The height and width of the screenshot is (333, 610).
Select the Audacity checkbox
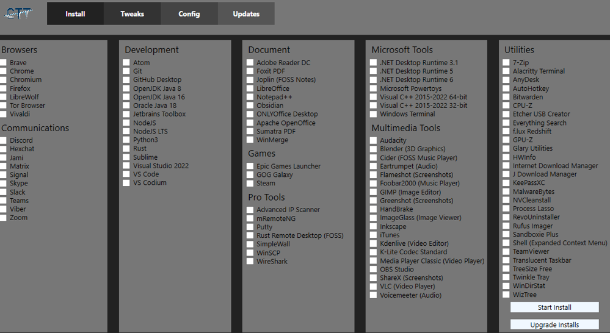point(374,140)
